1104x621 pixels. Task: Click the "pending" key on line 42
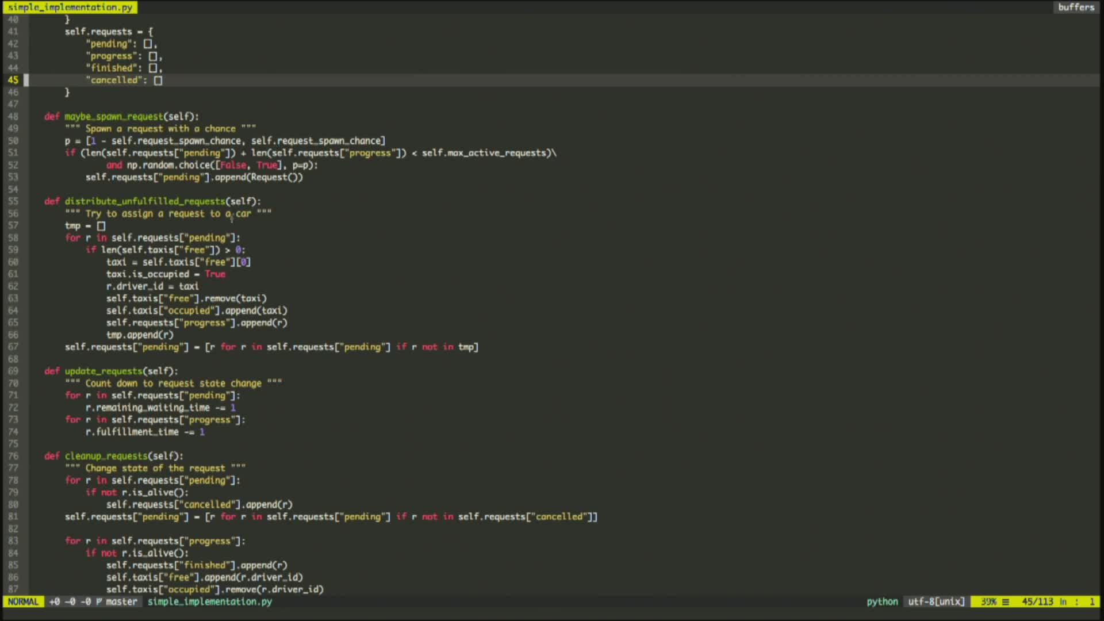(109, 44)
